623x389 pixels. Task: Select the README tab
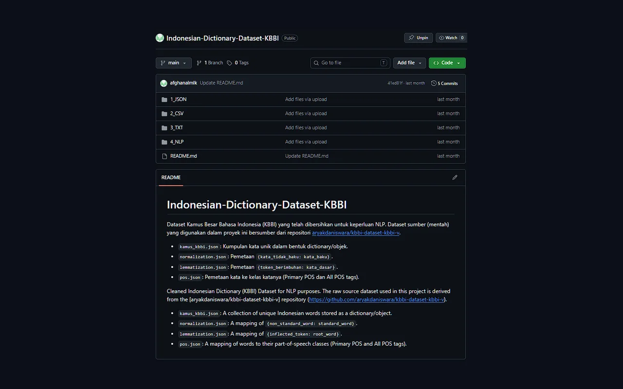pos(171,177)
